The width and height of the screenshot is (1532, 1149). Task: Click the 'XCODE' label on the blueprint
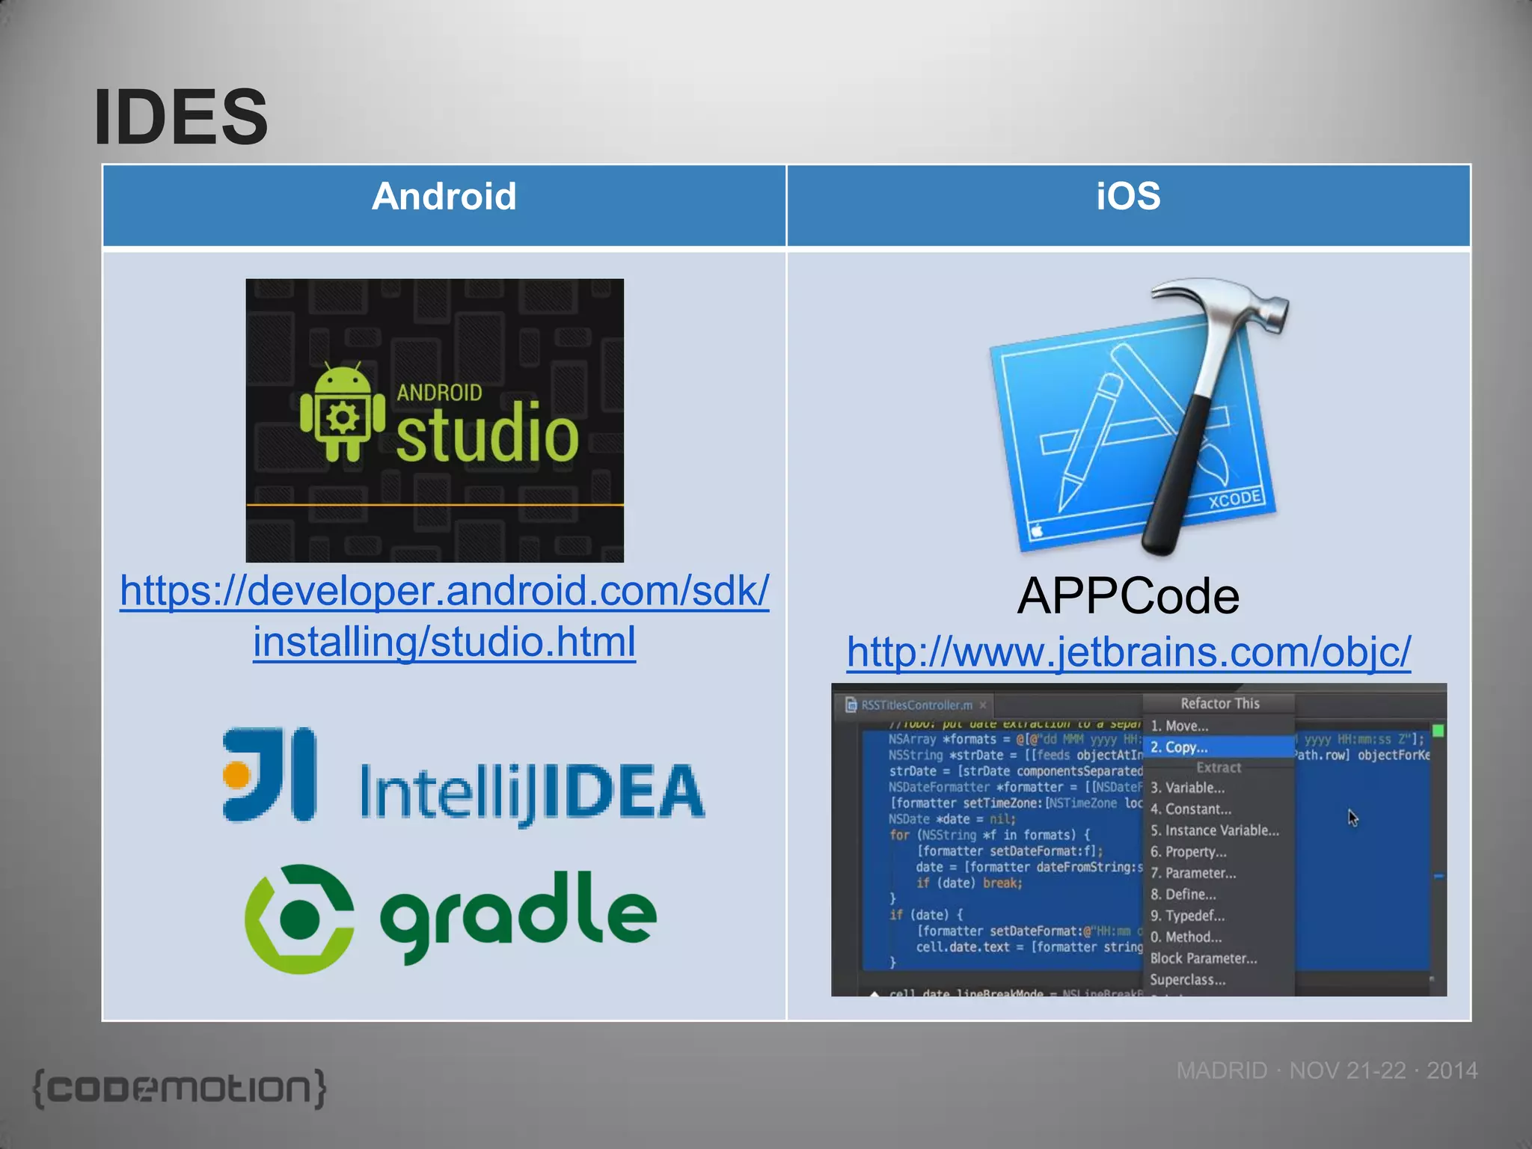[x=1235, y=499]
